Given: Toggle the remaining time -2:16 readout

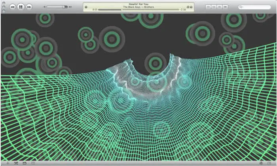Looking at the screenshot, I should pos(183,9).
